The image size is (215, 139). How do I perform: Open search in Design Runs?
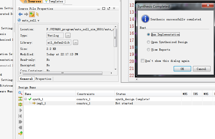click(20, 93)
